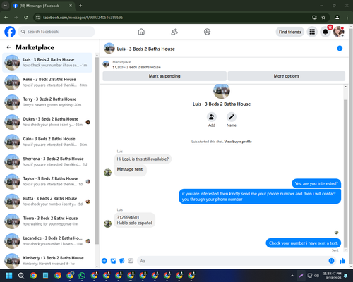The width and height of the screenshot is (353, 282).
Task: Open Windows Start menu
Action: tap(9, 276)
